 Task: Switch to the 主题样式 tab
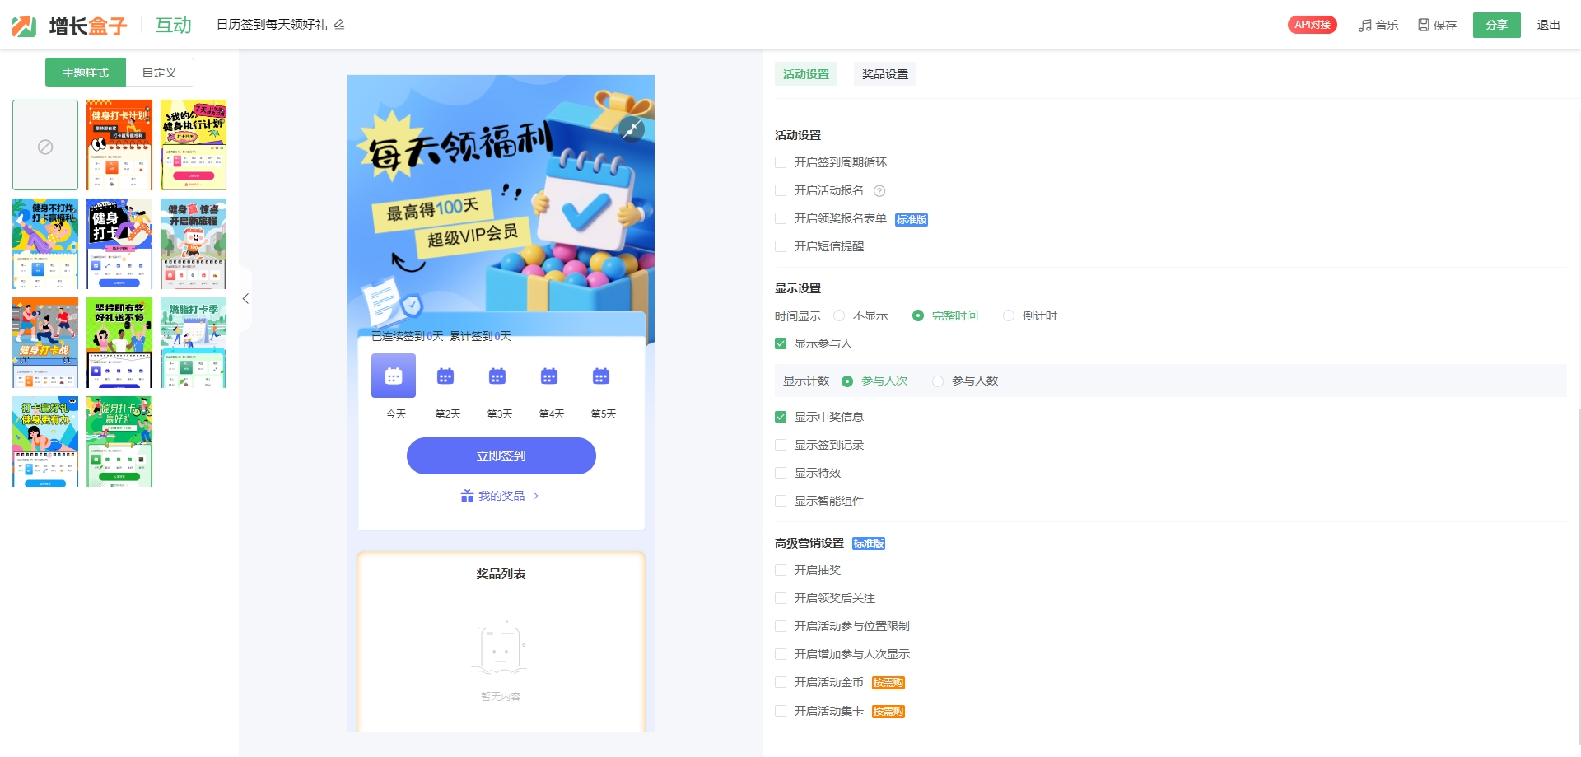coord(86,72)
